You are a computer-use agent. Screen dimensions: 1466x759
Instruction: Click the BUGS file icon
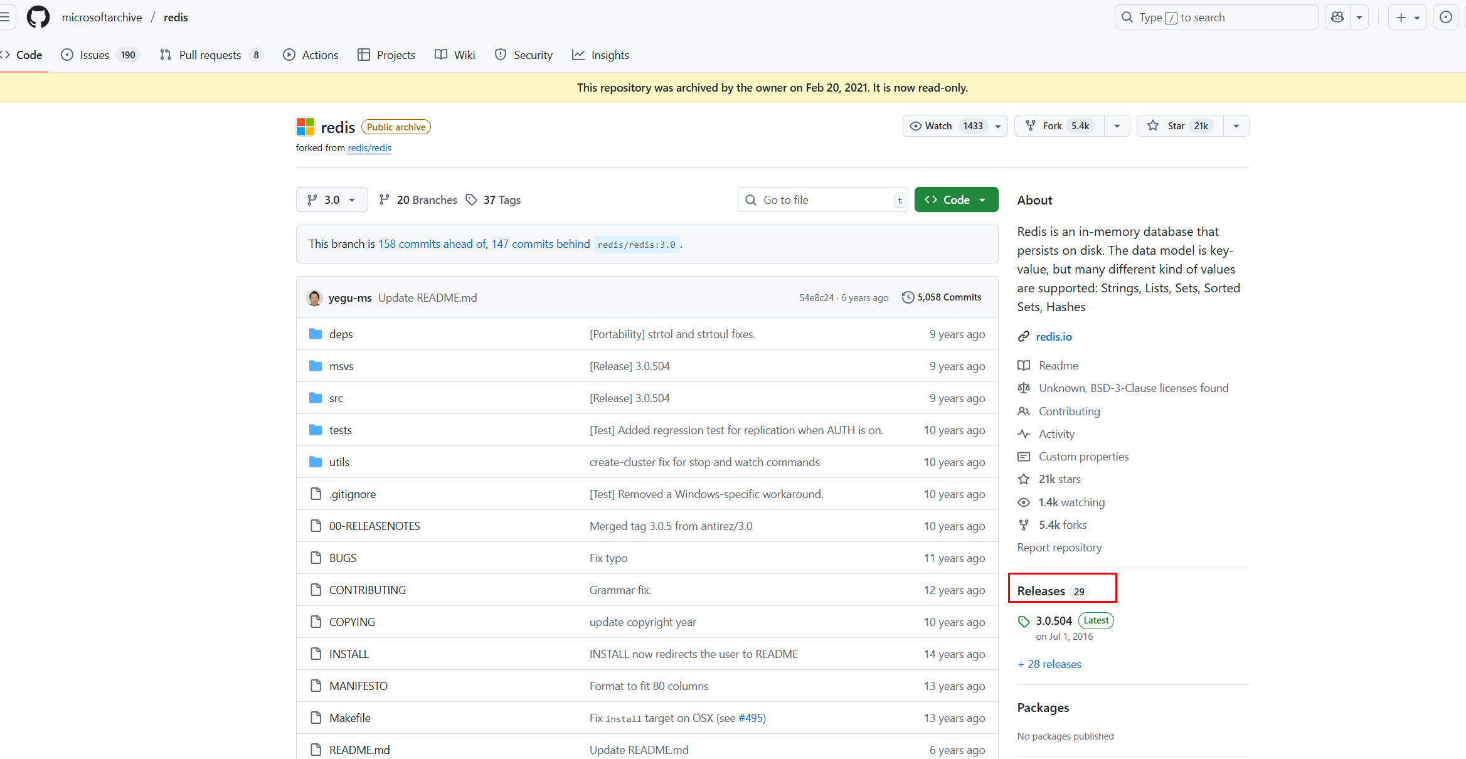316,558
